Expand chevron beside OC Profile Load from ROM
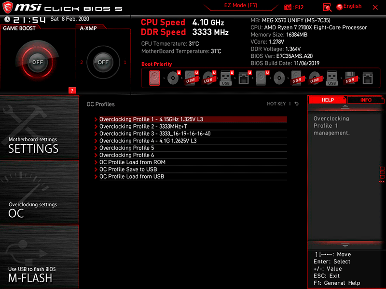 tap(96, 162)
